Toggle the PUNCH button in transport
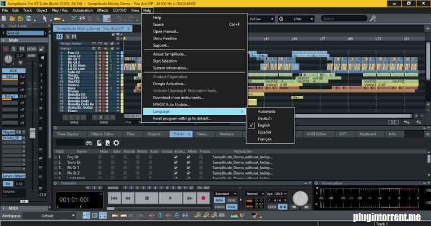Image resolution: width=431 pixels, height=226 pixels. pos(219,207)
